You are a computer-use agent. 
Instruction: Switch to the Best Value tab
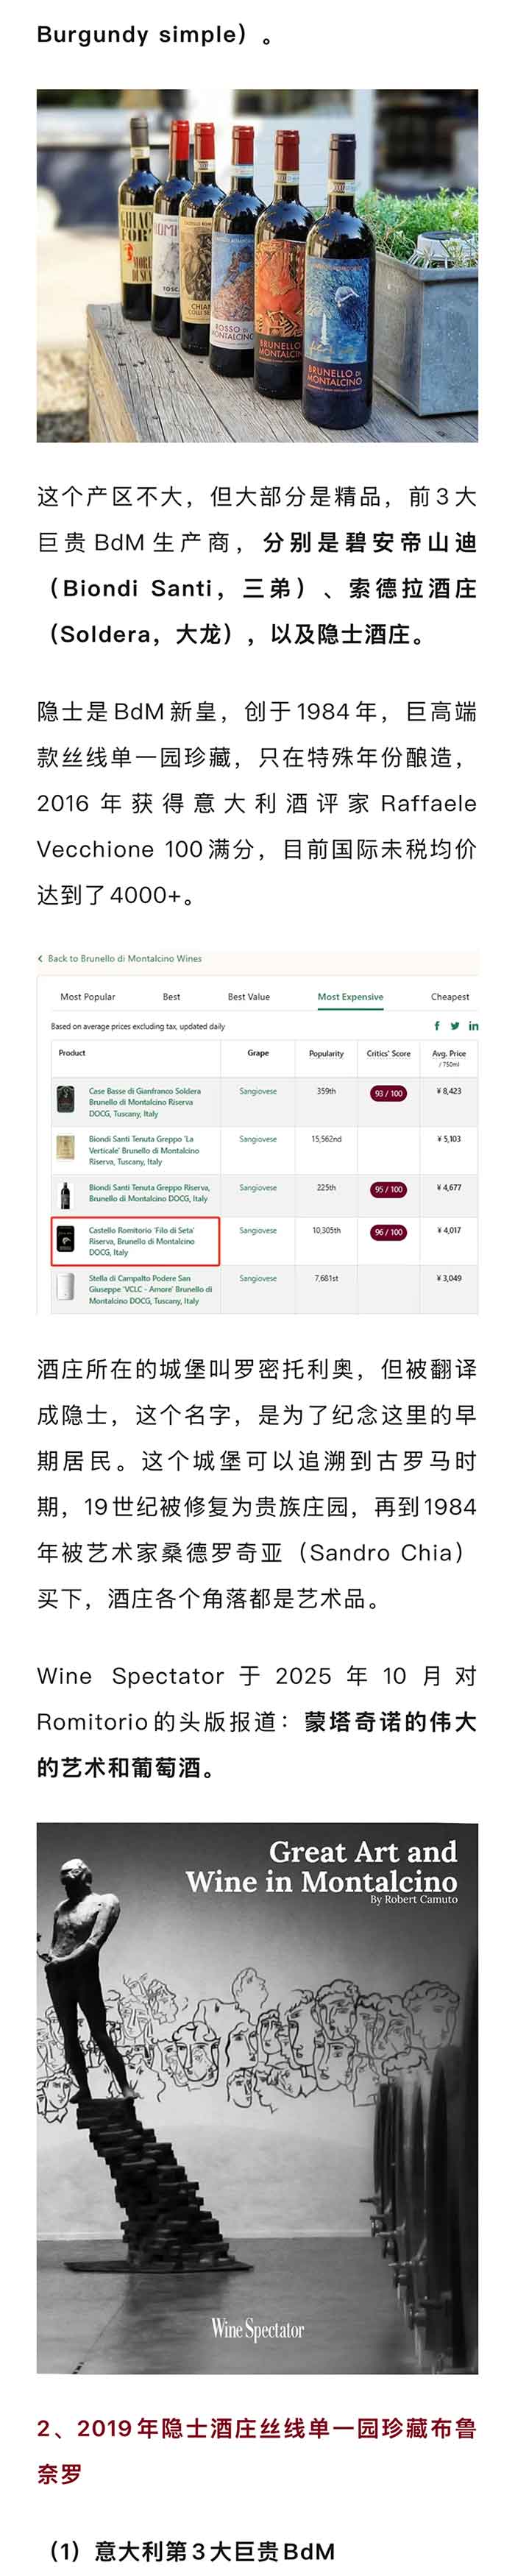tap(249, 997)
